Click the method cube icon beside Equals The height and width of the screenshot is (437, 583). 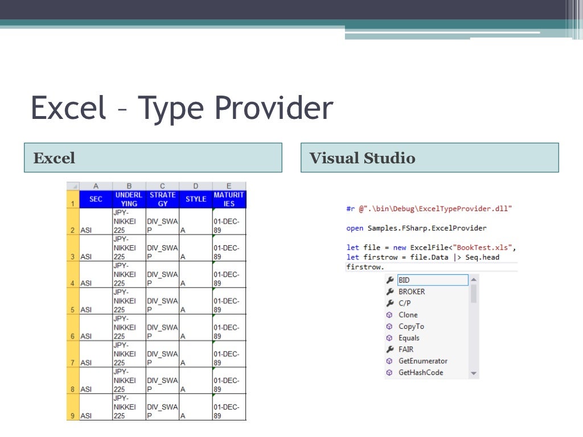click(389, 338)
